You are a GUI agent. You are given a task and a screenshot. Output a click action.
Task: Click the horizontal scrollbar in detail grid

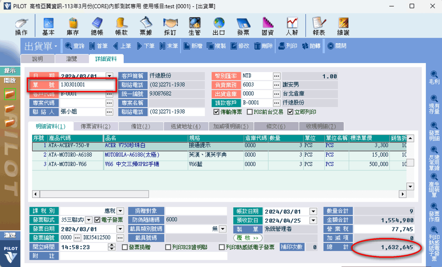point(94,194)
